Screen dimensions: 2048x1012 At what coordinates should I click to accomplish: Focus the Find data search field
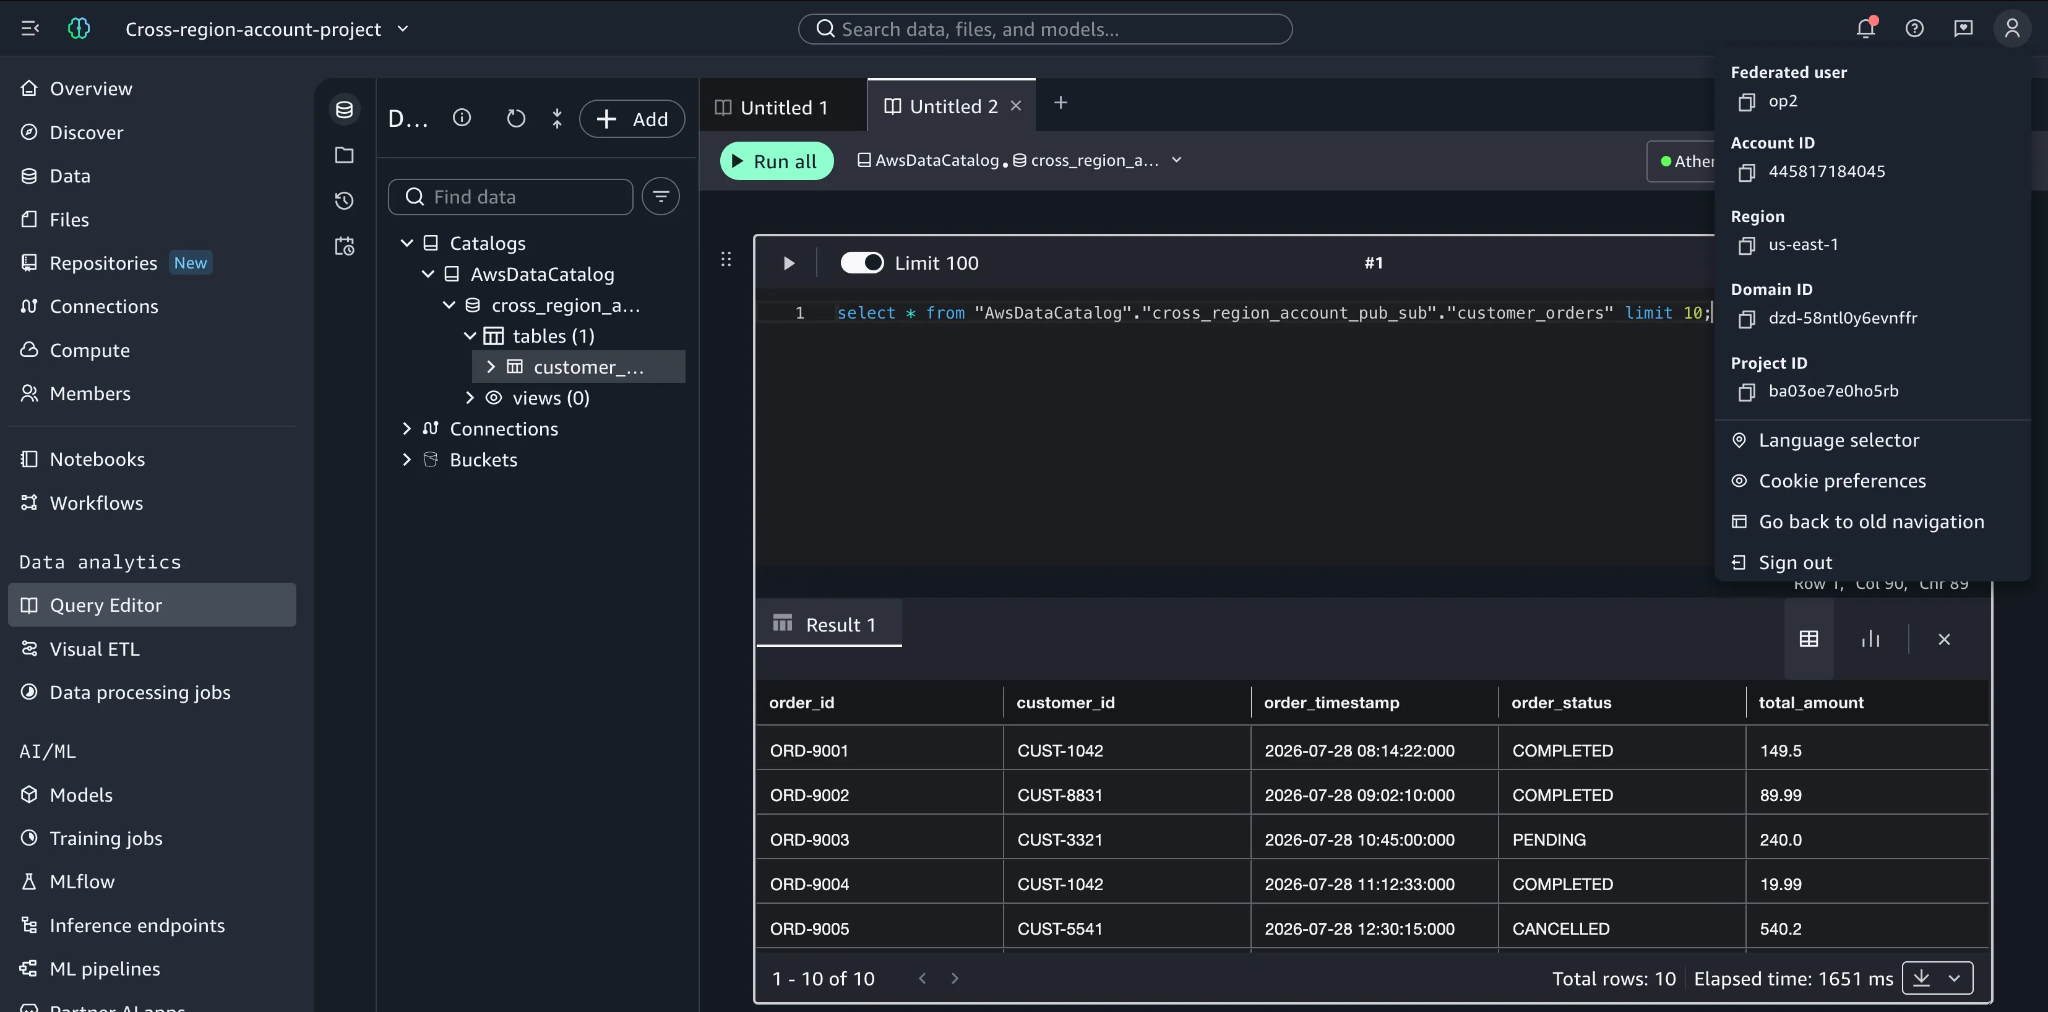click(x=510, y=196)
